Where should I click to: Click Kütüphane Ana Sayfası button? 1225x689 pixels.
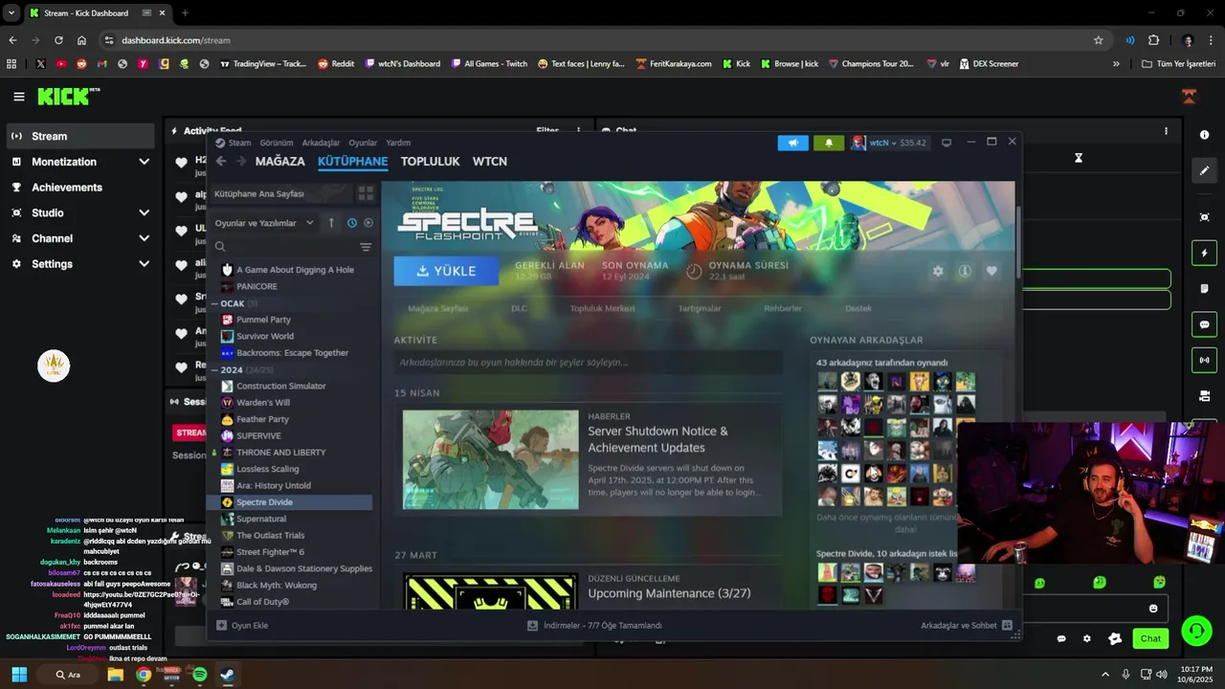pos(281,193)
